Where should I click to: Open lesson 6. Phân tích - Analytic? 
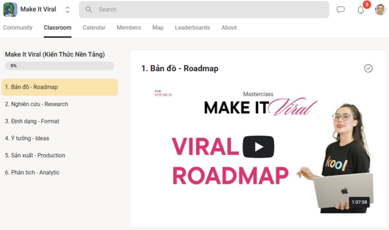pyautogui.click(x=60, y=173)
